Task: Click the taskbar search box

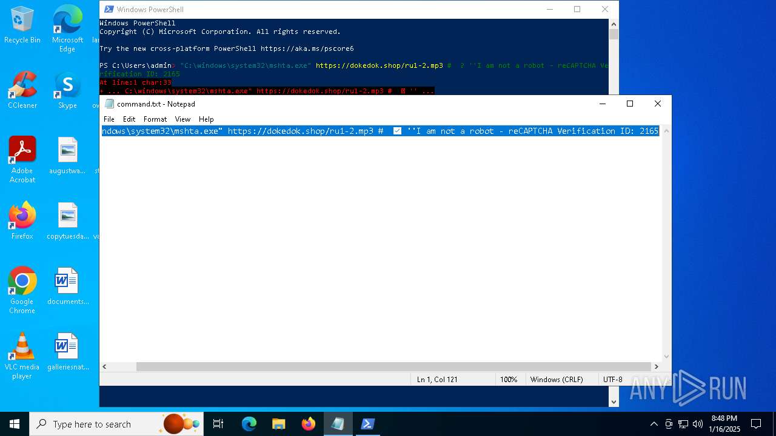Action: [115, 424]
